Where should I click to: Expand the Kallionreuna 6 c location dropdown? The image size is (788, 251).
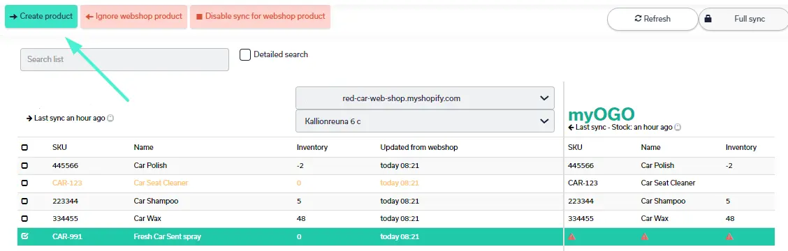pyautogui.click(x=425, y=121)
